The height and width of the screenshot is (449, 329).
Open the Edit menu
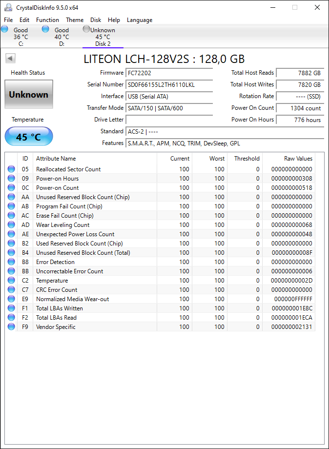coord(24,20)
